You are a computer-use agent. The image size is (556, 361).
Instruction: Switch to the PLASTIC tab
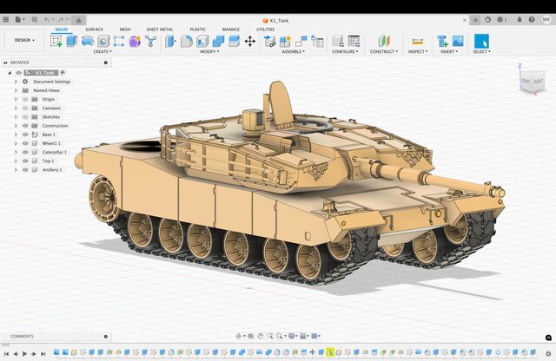(x=198, y=30)
